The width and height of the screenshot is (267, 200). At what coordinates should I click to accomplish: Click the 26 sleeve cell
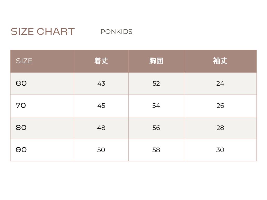[x=220, y=106]
